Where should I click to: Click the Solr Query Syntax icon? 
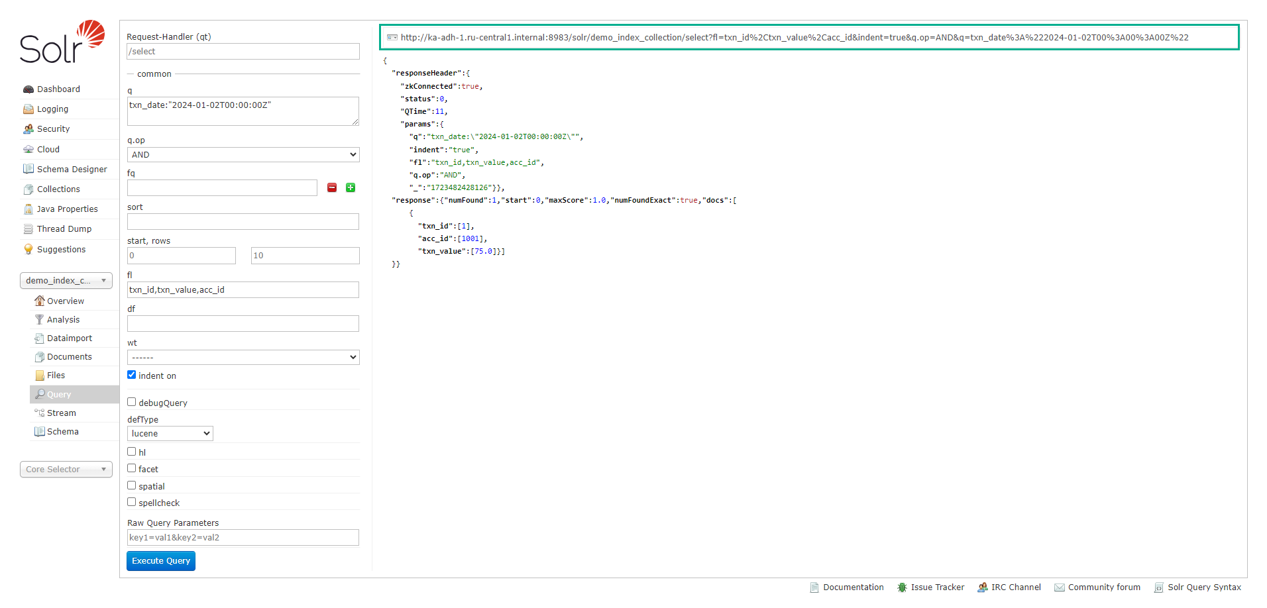[1159, 587]
